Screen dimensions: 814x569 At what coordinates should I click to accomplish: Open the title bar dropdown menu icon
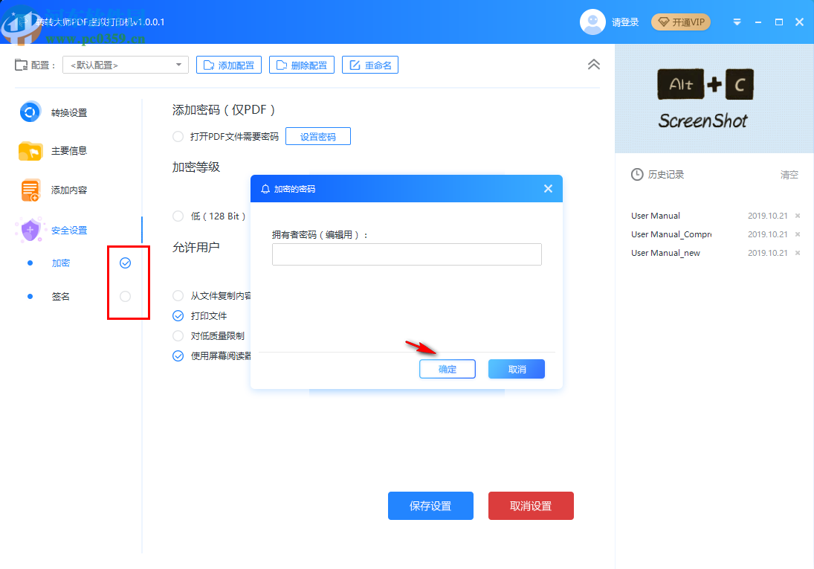tap(737, 22)
